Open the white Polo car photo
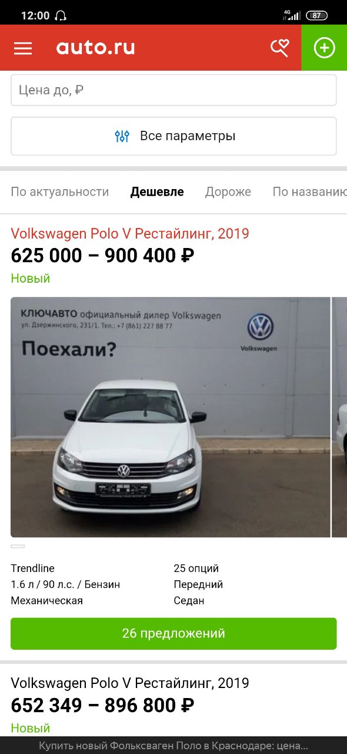The height and width of the screenshot is (754, 347). tap(171, 417)
